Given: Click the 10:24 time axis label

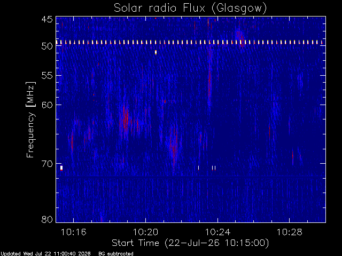Looking at the screenshot, I should pyautogui.click(x=217, y=232).
